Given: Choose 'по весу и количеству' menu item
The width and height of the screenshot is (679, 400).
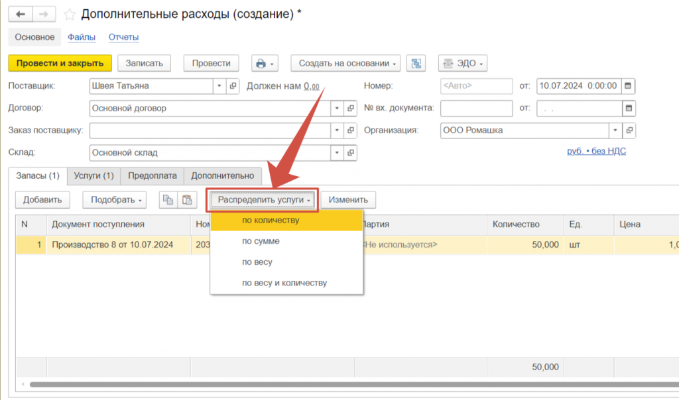Looking at the screenshot, I should [x=284, y=283].
